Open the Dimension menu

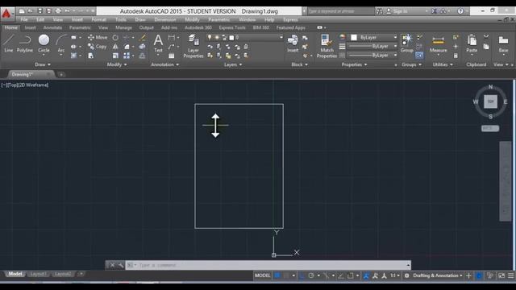point(164,19)
